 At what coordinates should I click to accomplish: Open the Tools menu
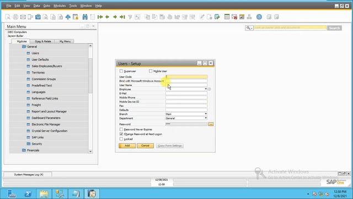pyautogui.click(x=73, y=6)
